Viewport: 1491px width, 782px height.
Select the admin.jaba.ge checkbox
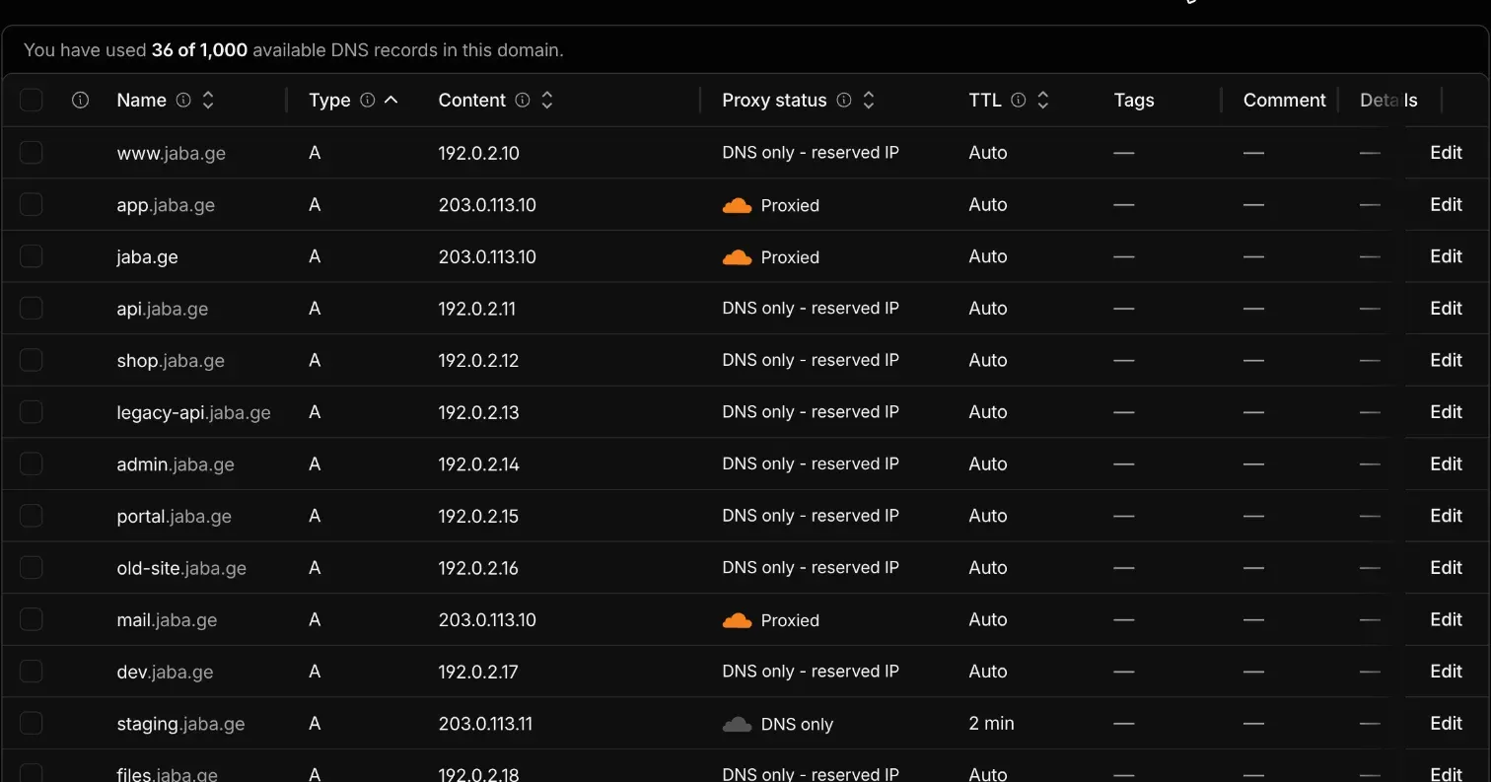pyautogui.click(x=32, y=464)
